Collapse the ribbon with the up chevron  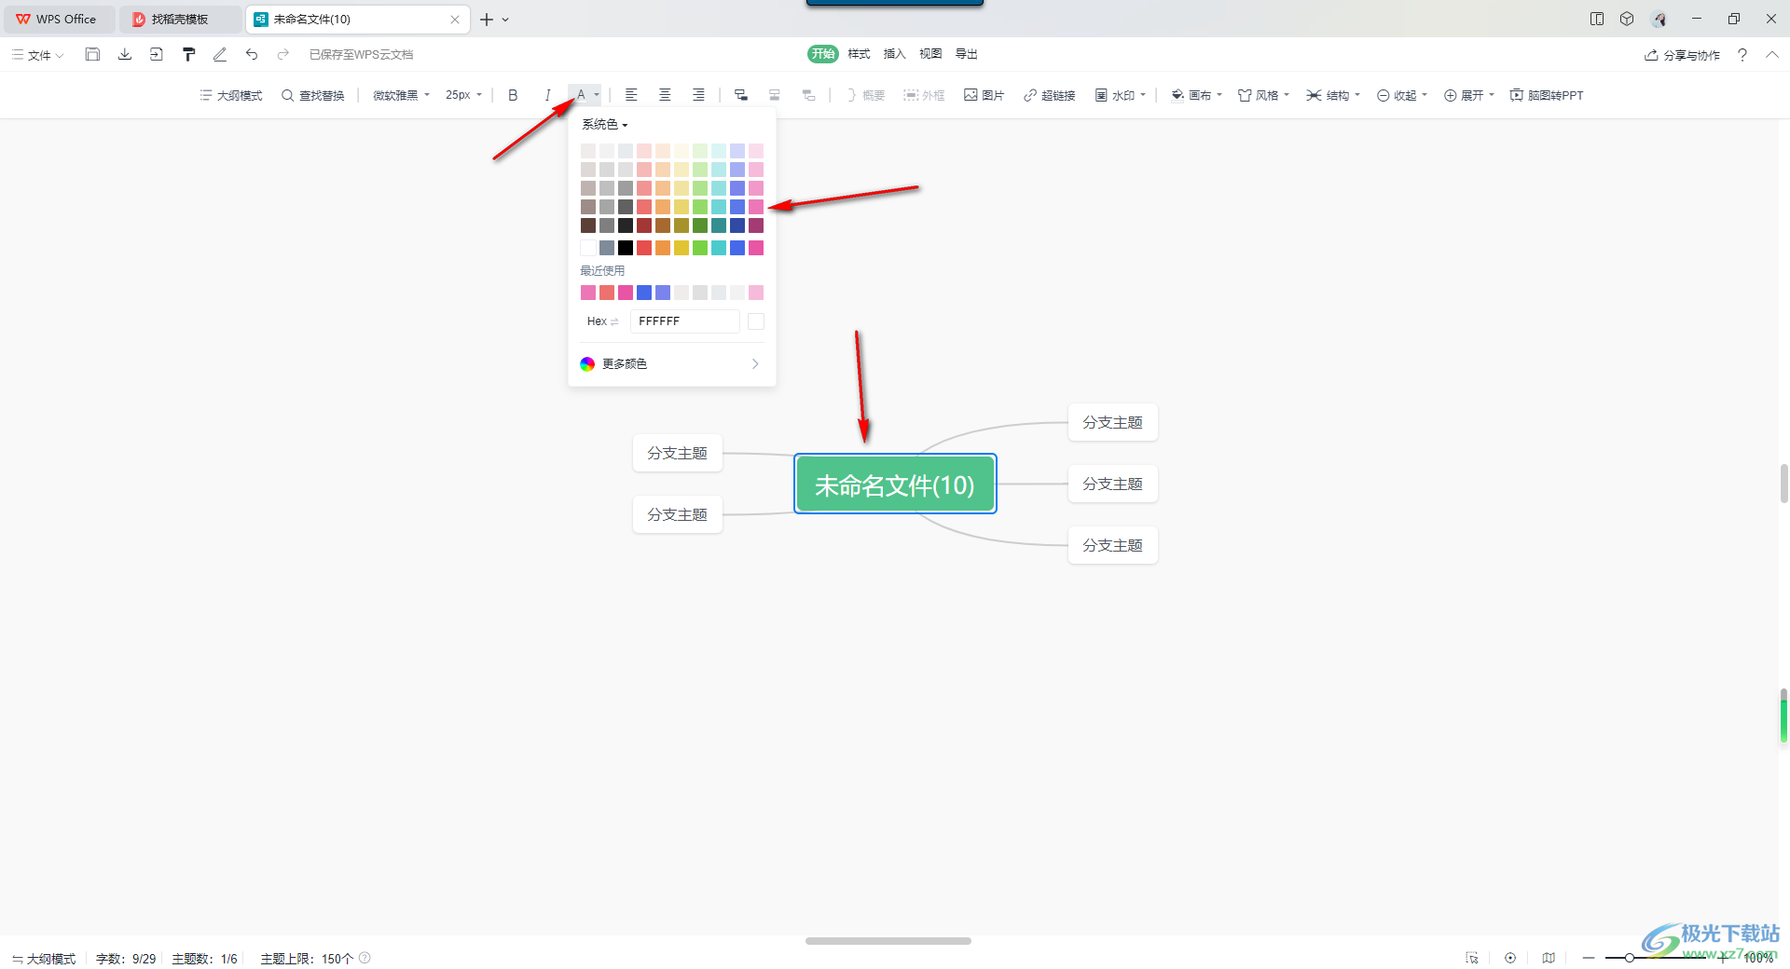1772,55
